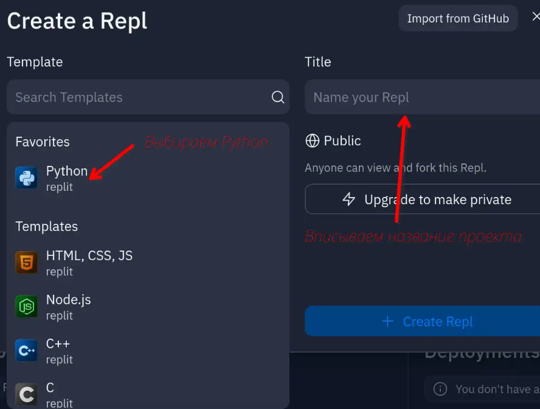Screen dimensions: 540x409
Task: Click the Create Repl button label
Action: point(438,321)
